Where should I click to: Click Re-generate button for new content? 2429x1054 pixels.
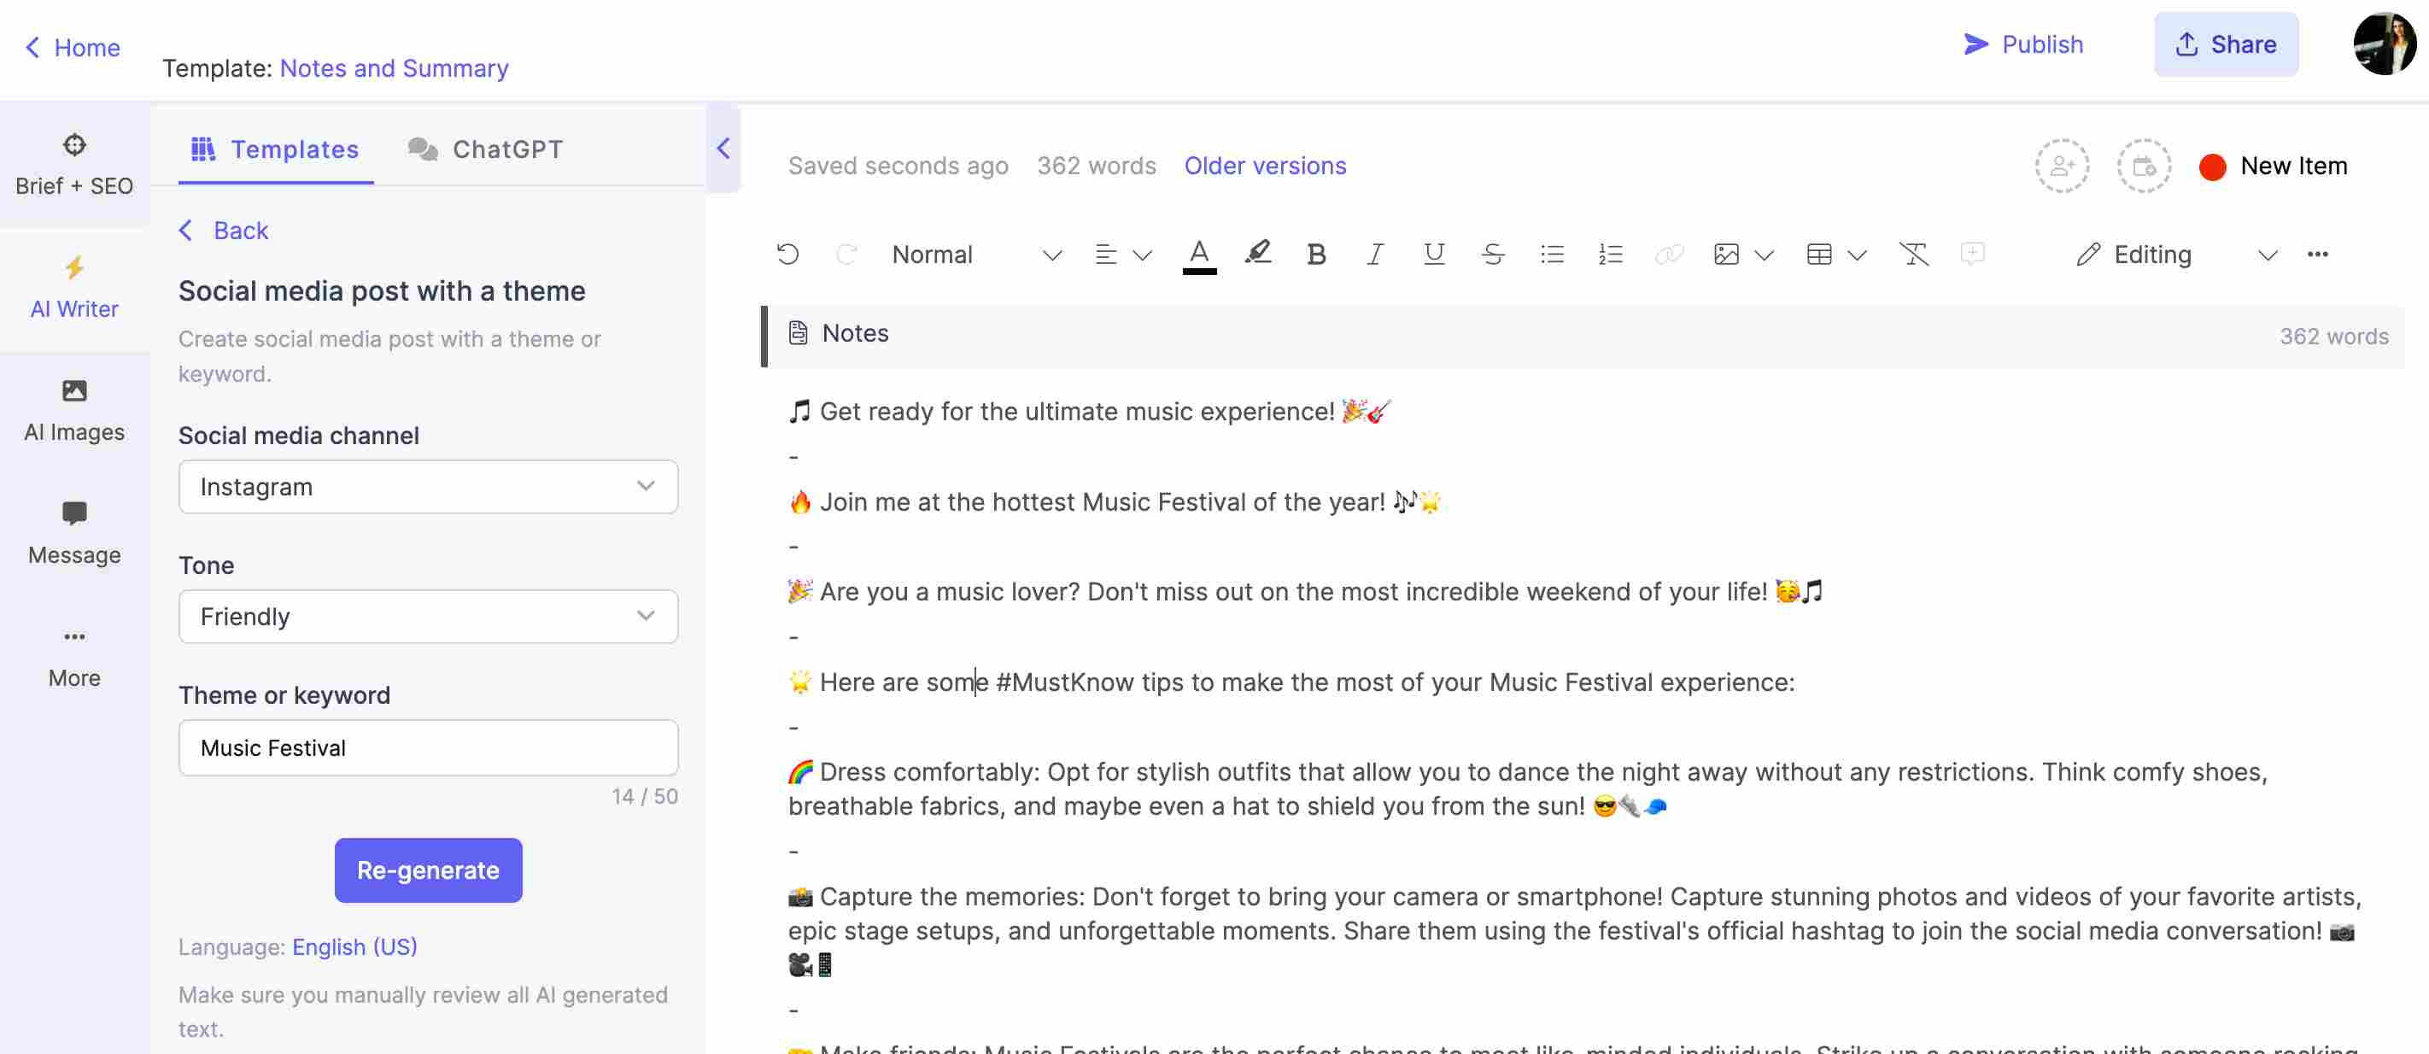click(x=428, y=870)
